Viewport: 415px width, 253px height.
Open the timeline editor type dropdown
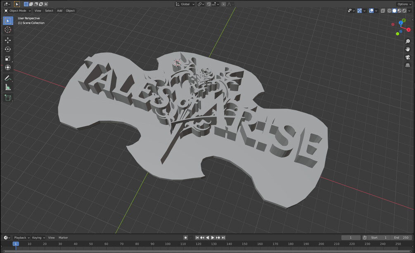tap(7, 238)
